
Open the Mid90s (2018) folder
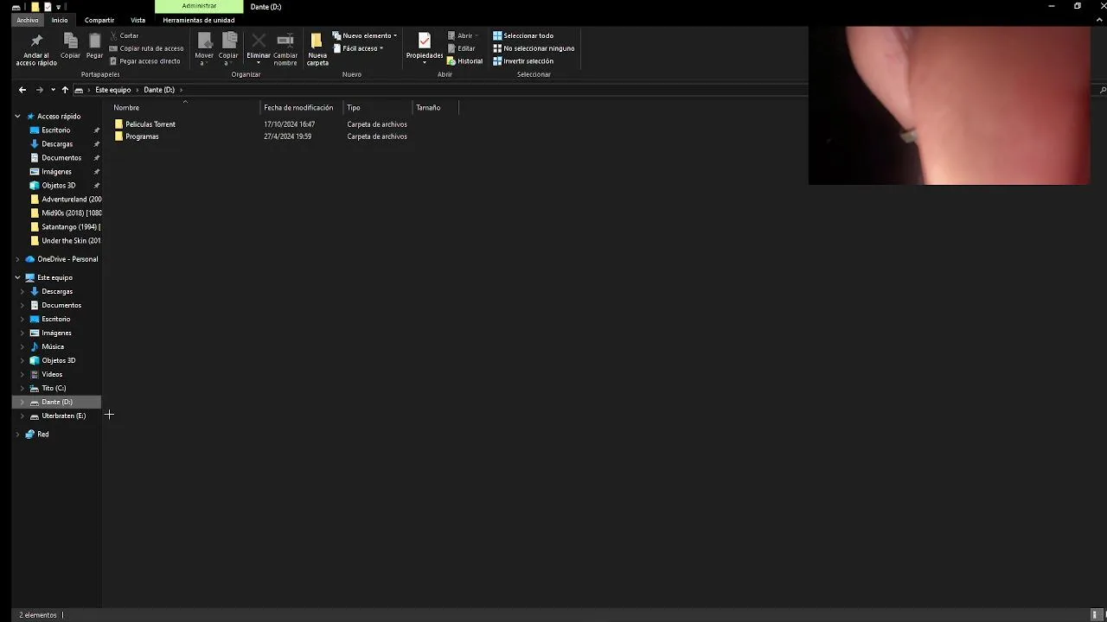(65, 213)
